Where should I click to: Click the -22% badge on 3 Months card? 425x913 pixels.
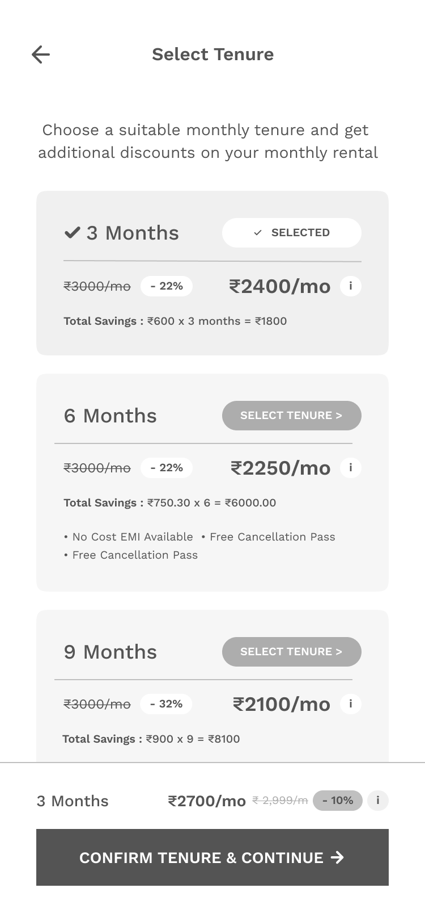pyautogui.click(x=167, y=286)
